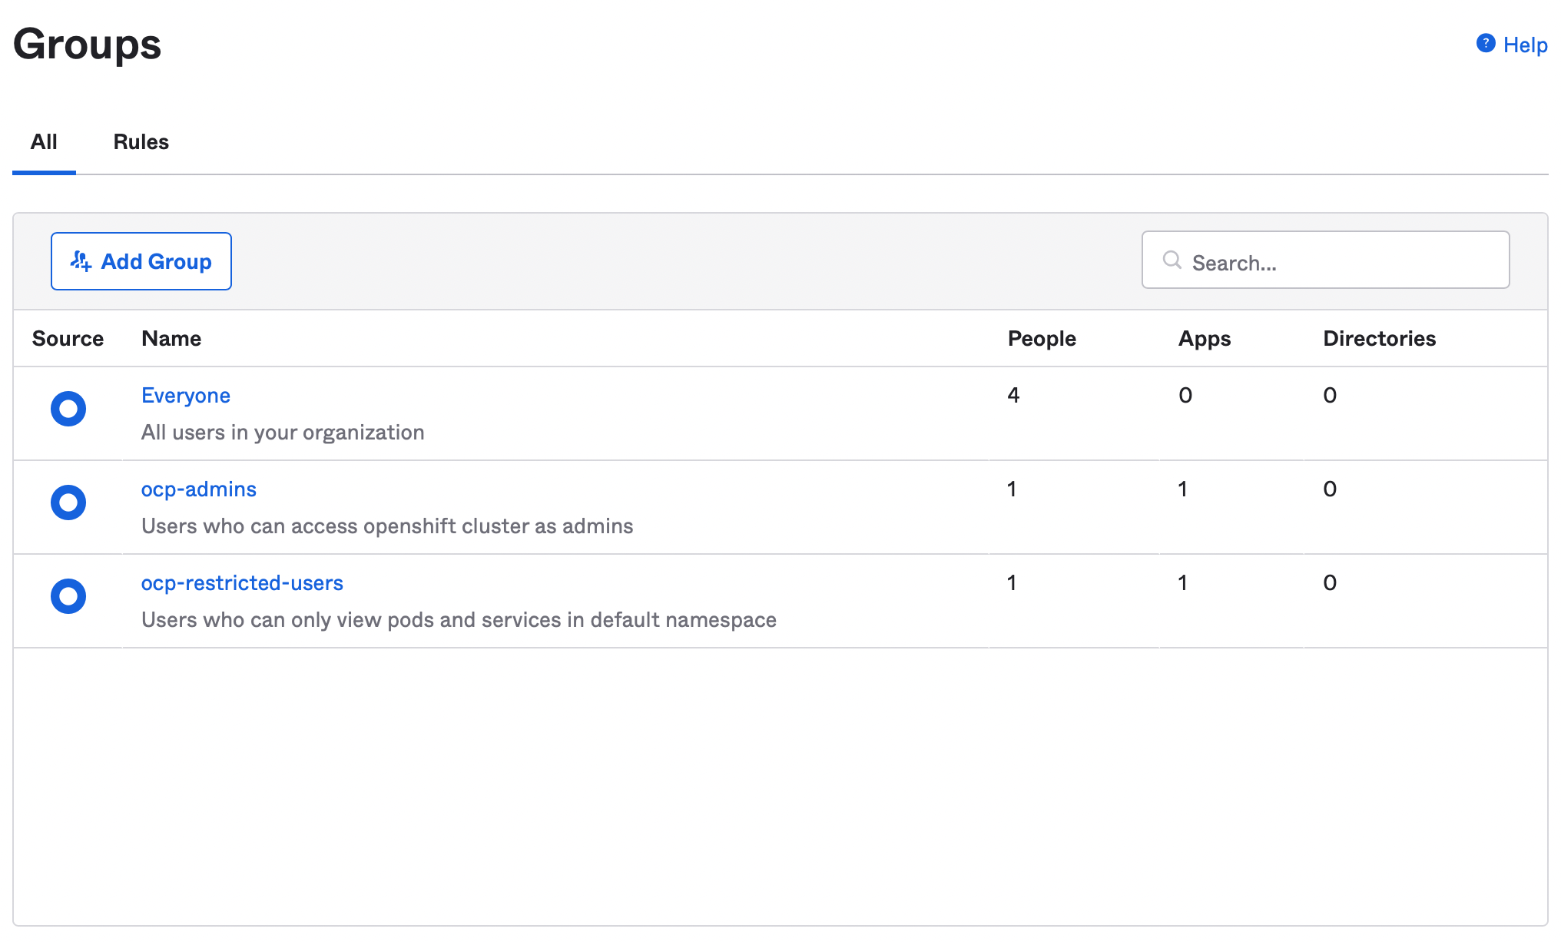Click the add-people icon on Add Group

pos(81,261)
